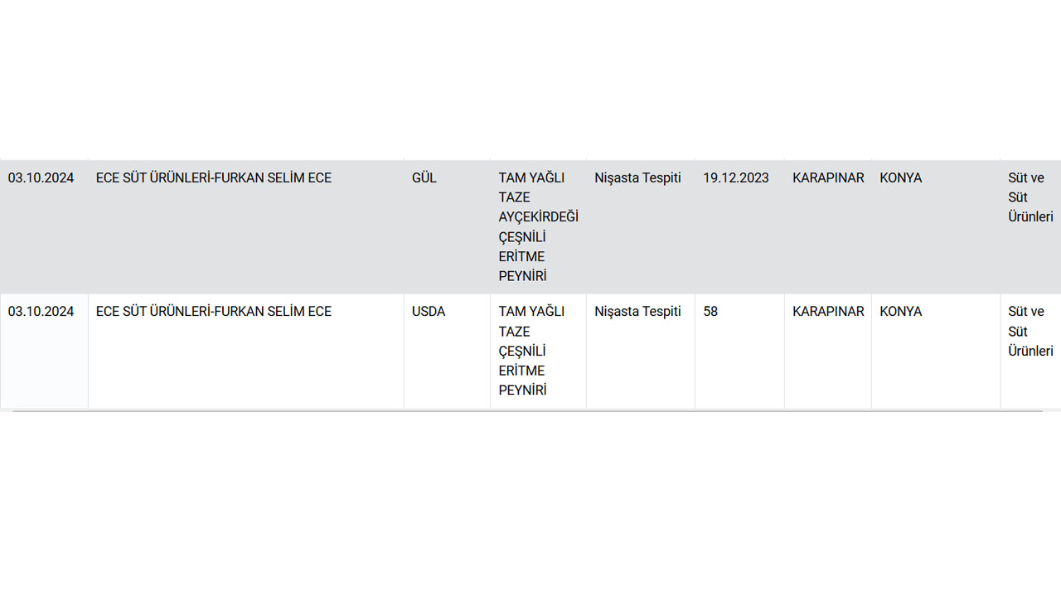Click the horizontal scrollbar beneath the table
Image resolution: width=1061 pixels, height=597 pixels.
pyautogui.click(x=527, y=411)
